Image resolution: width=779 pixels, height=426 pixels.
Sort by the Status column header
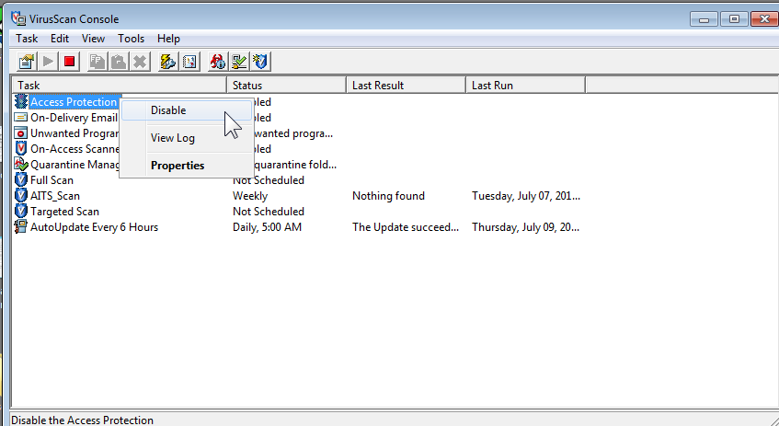click(x=287, y=85)
